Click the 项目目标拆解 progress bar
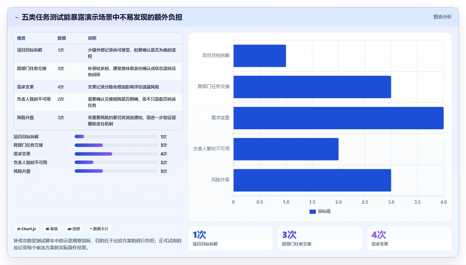Viewport: 466px width, 265px height. (116, 137)
